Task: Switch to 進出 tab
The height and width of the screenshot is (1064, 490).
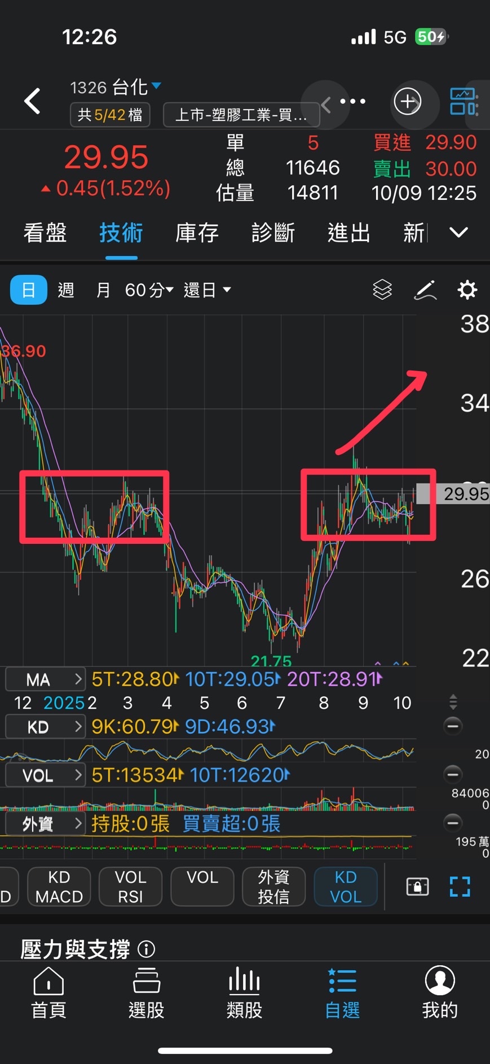Action: tap(349, 233)
